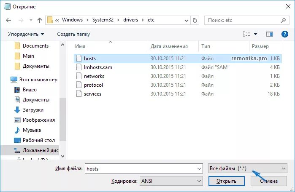Click the search magnifier icon

click(283, 20)
